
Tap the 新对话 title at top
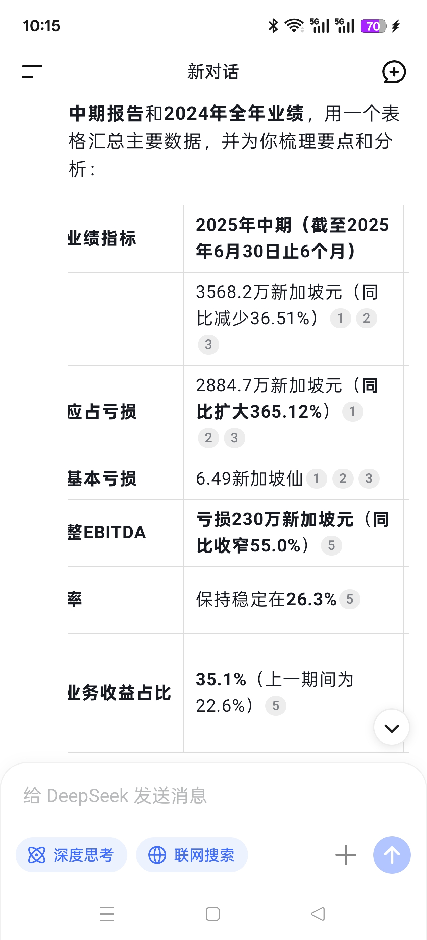pos(213,72)
